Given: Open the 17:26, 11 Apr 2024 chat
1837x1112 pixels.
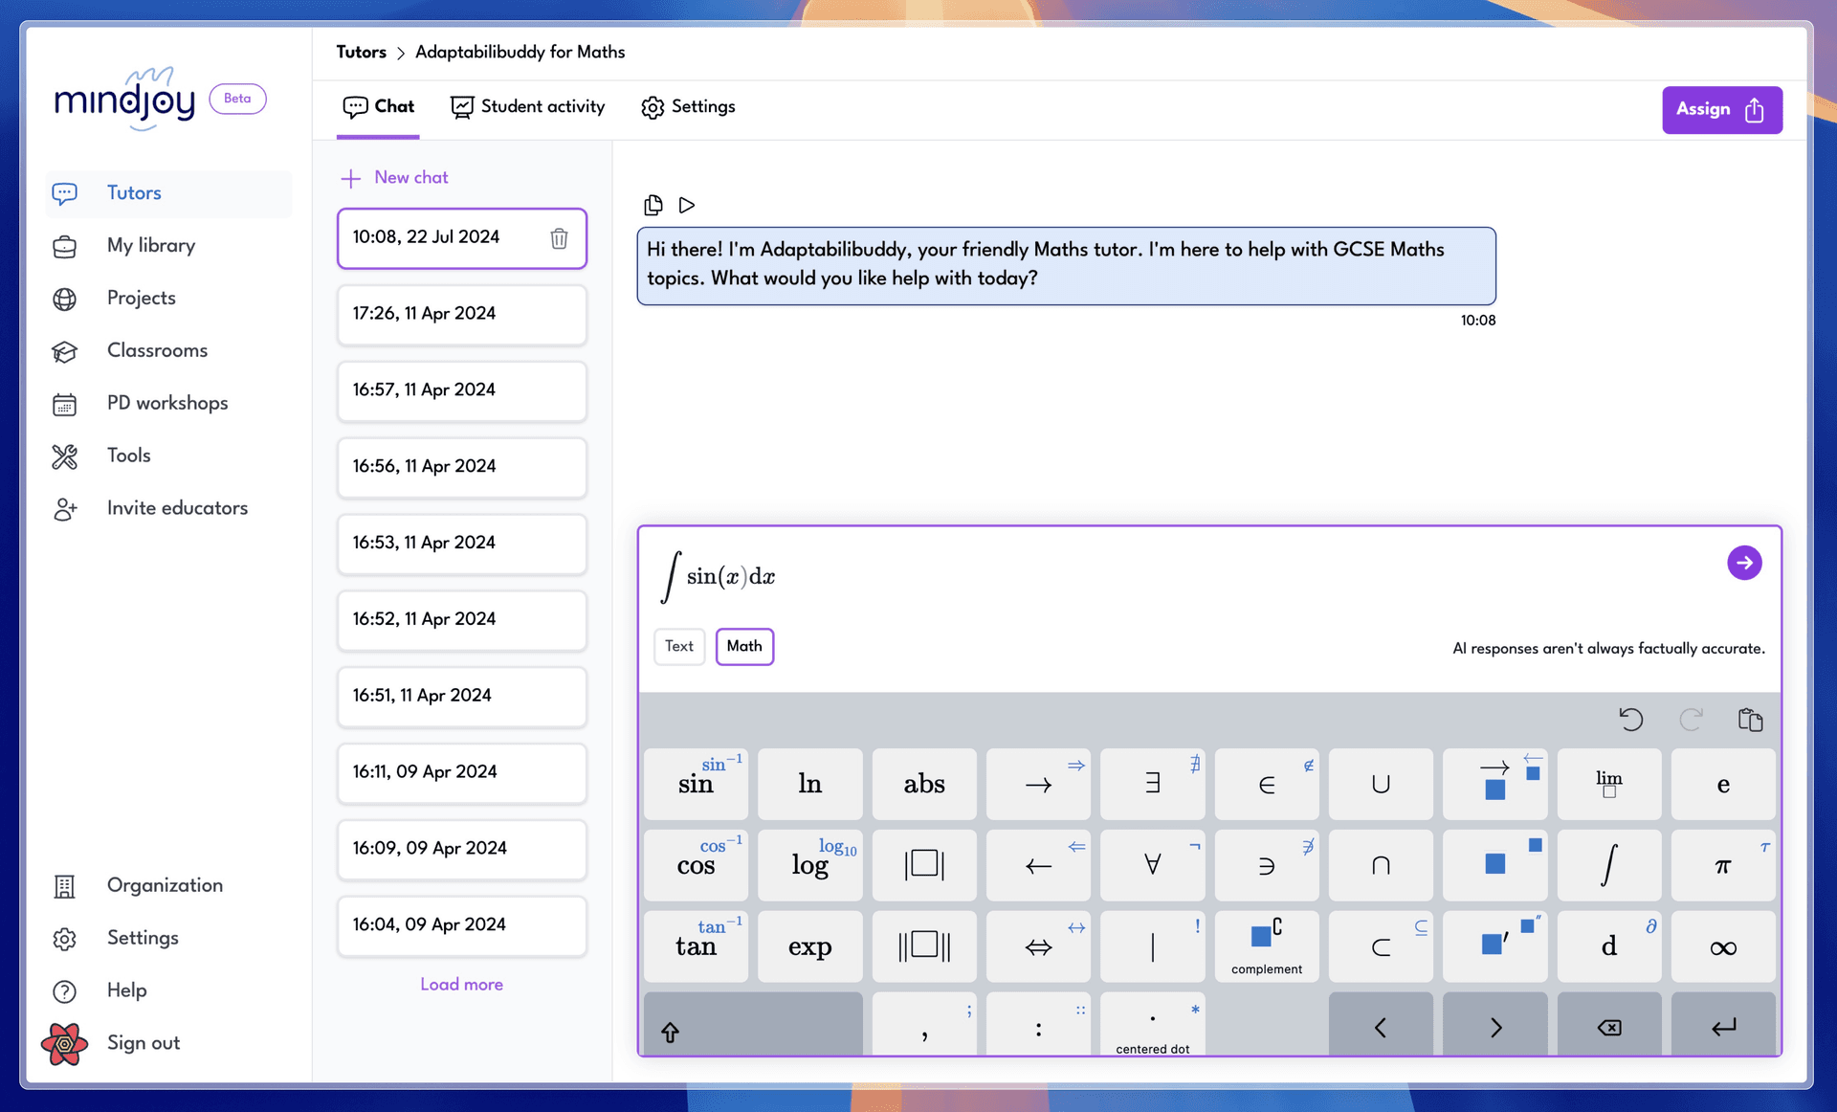Looking at the screenshot, I should [x=461, y=315].
